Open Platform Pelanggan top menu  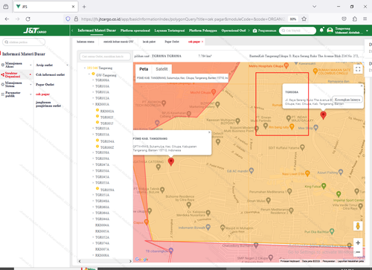203,30
